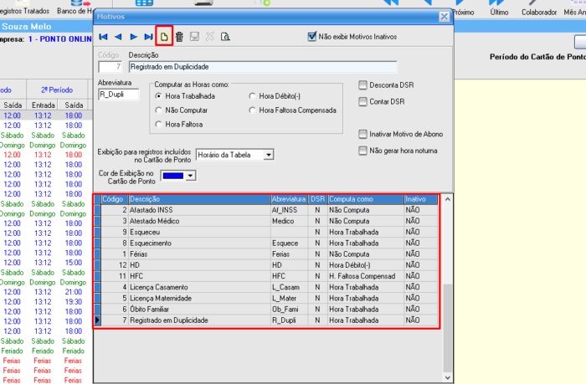
Task: Click the Último navigation button
Action: pos(498,8)
